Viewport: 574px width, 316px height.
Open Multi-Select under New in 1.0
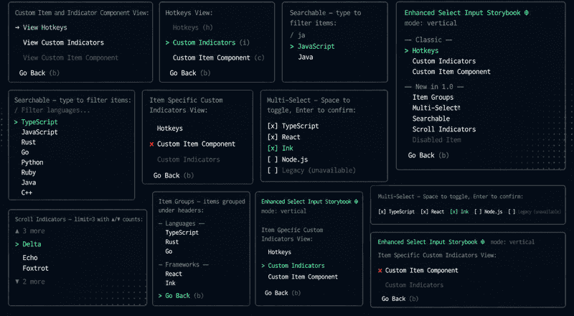click(x=436, y=108)
